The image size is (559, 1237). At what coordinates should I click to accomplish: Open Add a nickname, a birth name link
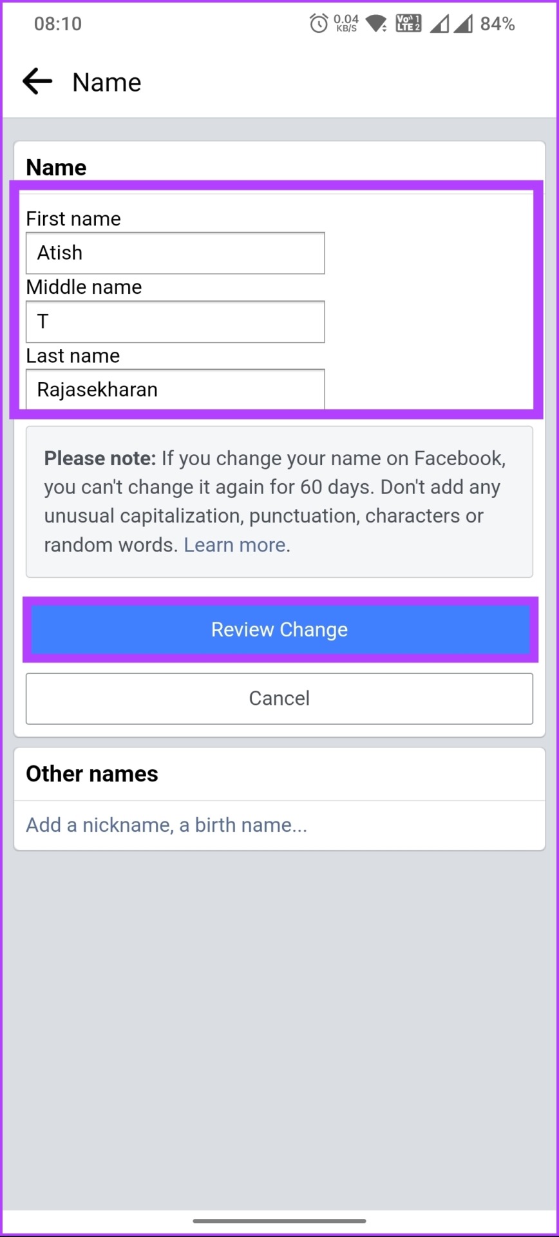pos(166,825)
